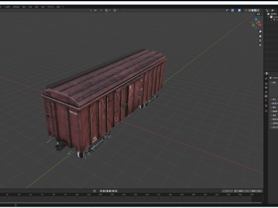Screen dimensions: 278x208
Task: Toggle the snap magnet icon
Action: 107,10
